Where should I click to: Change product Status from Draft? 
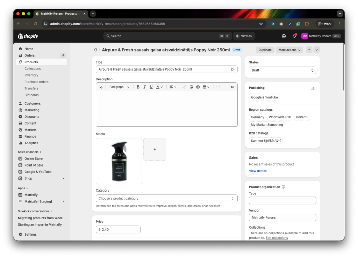282,70
